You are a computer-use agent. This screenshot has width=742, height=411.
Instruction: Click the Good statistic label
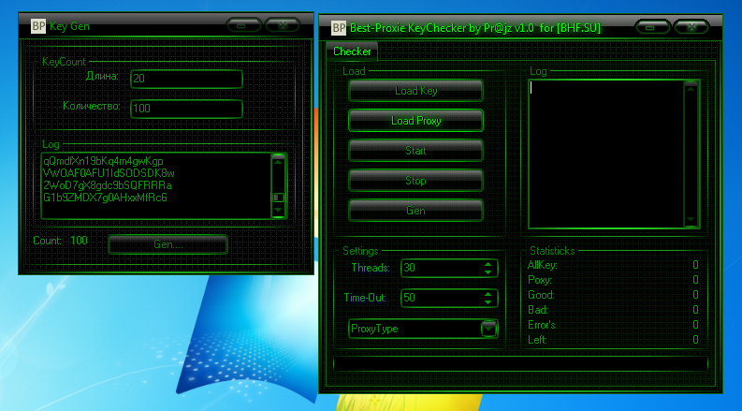click(x=541, y=295)
